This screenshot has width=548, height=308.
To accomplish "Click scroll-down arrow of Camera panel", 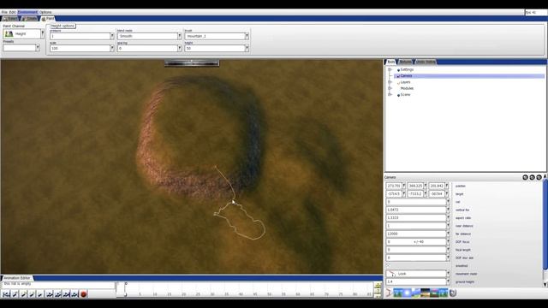I will click(545, 285).
